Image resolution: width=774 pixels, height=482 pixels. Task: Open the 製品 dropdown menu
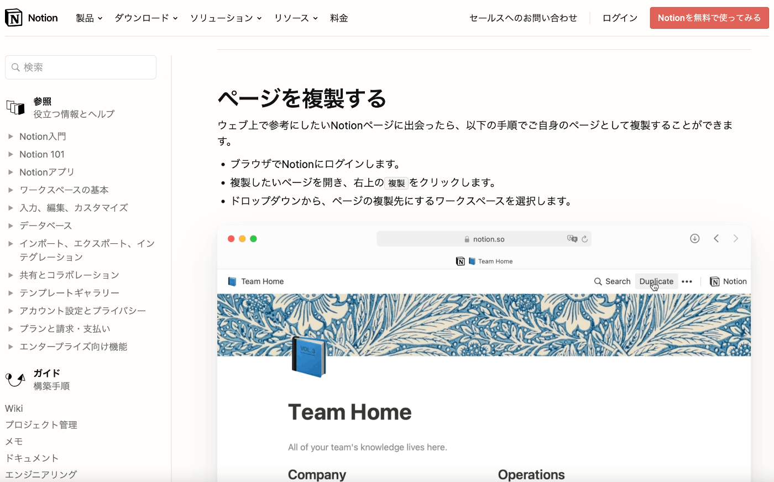click(x=89, y=18)
